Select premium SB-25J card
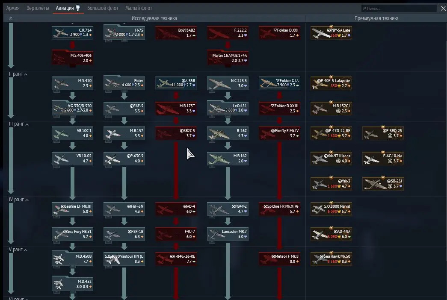This screenshot has height=300, width=447. coord(383,183)
